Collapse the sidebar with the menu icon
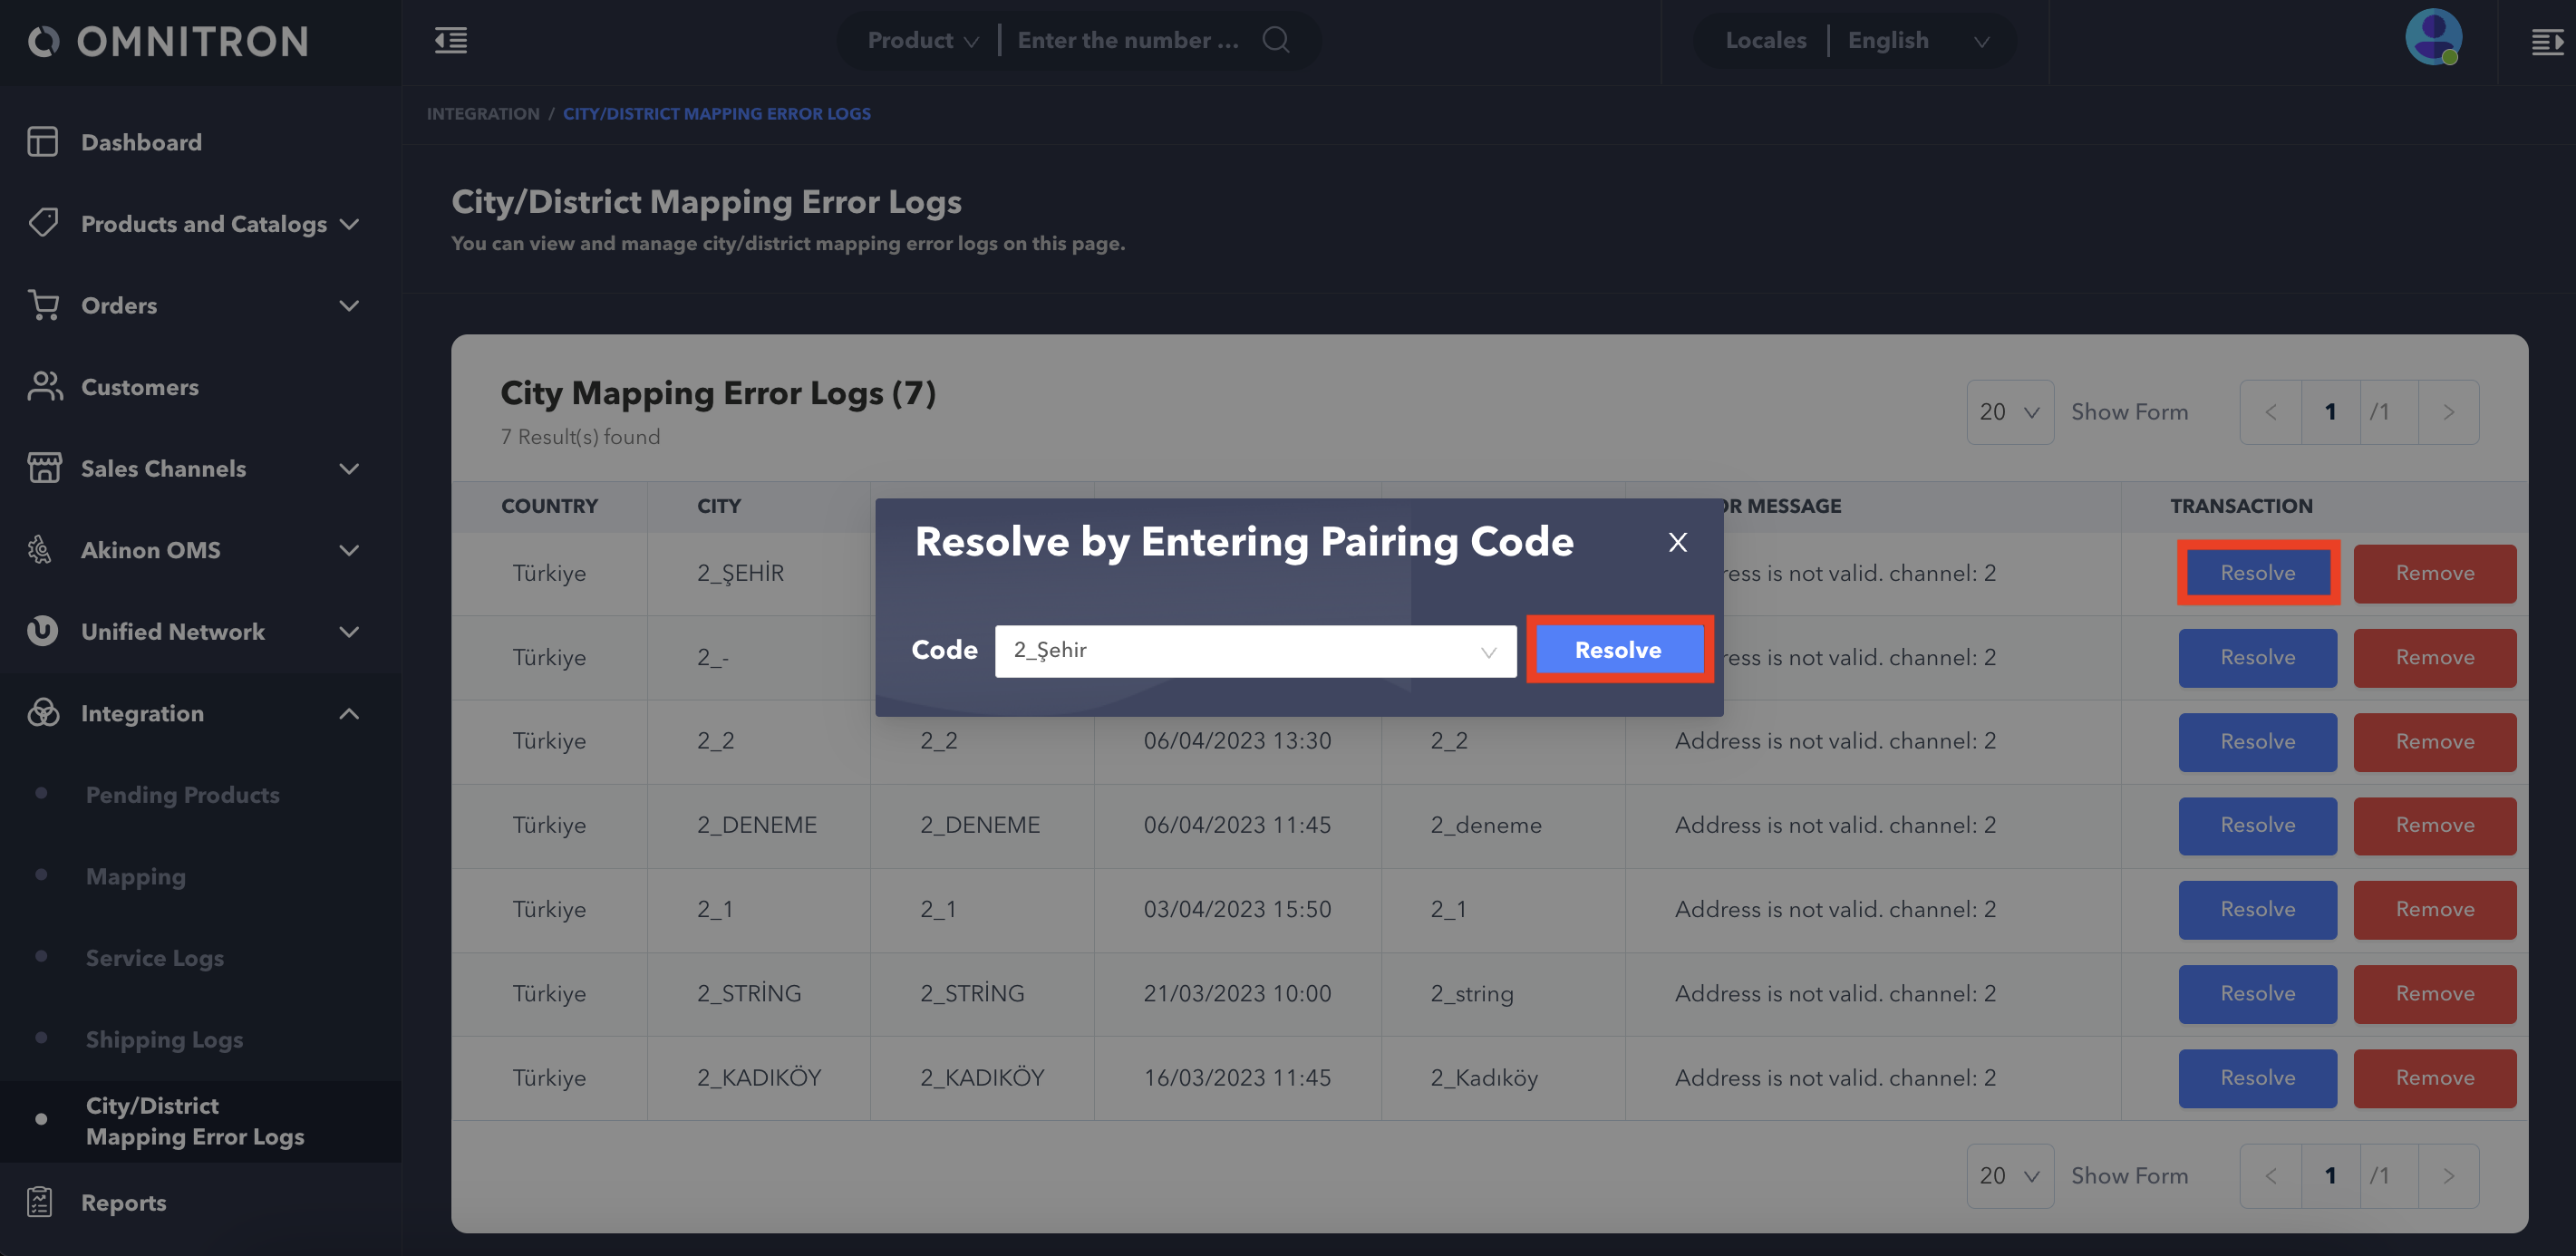The width and height of the screenshot is (2576, 1256). 451,41
